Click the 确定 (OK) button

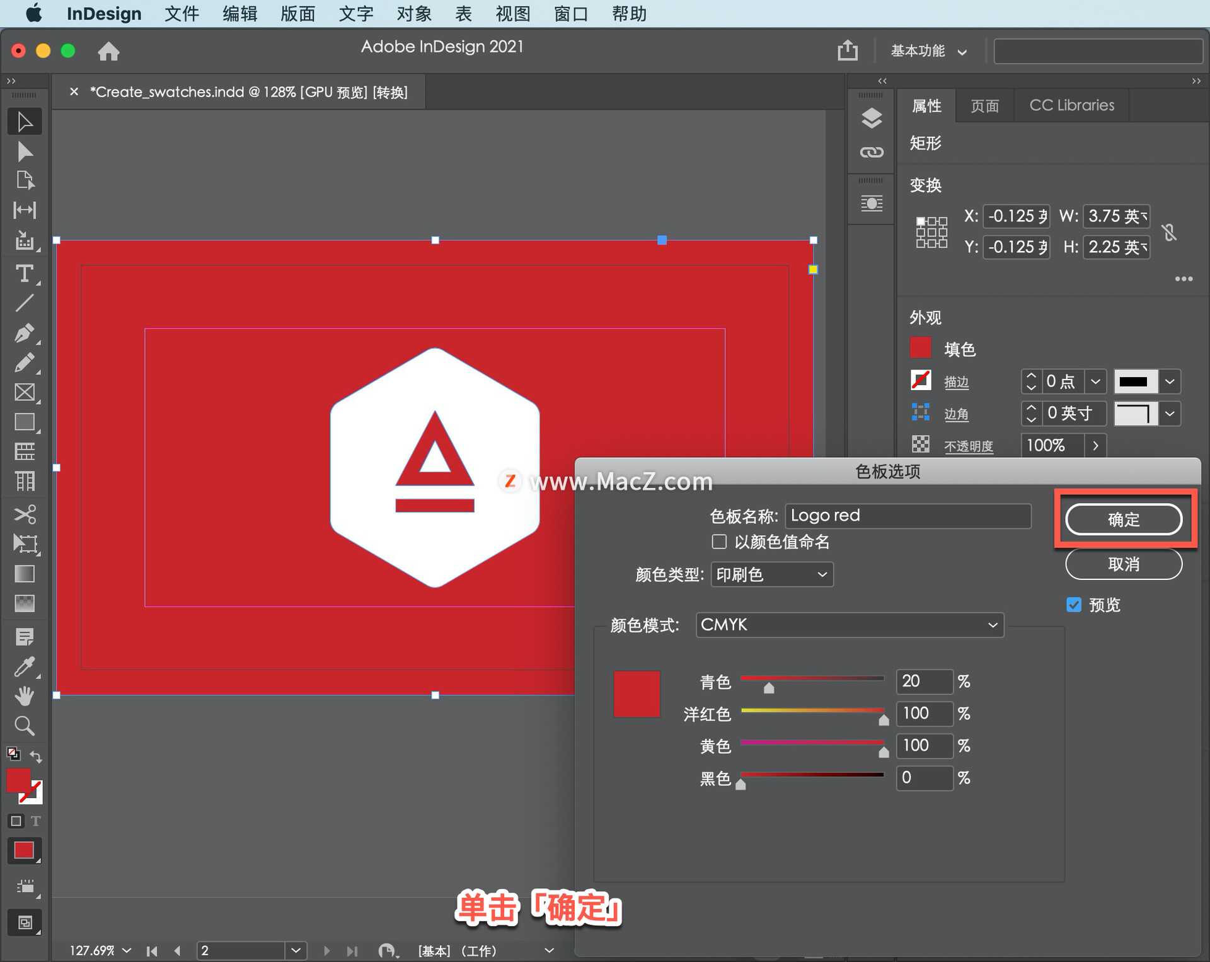pos(1124,519)
